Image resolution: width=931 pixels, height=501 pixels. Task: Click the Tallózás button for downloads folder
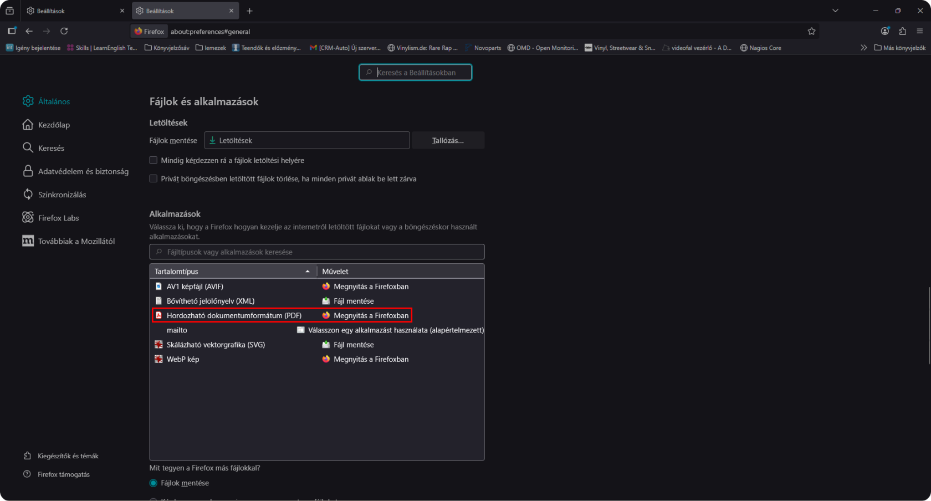coord(448,140)
